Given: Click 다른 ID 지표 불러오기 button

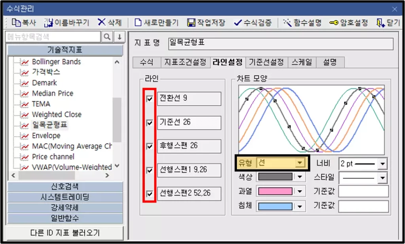Looking at the screenshot, I should point(65,233).
